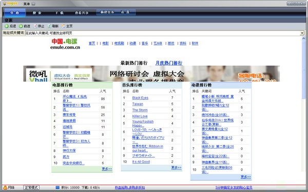
Task: Click the green Back (后退) arrow icon
Action: [7, 26]
